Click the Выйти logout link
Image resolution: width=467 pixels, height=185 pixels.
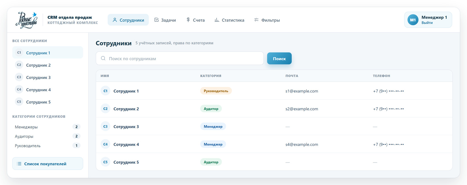pos(427,23)
